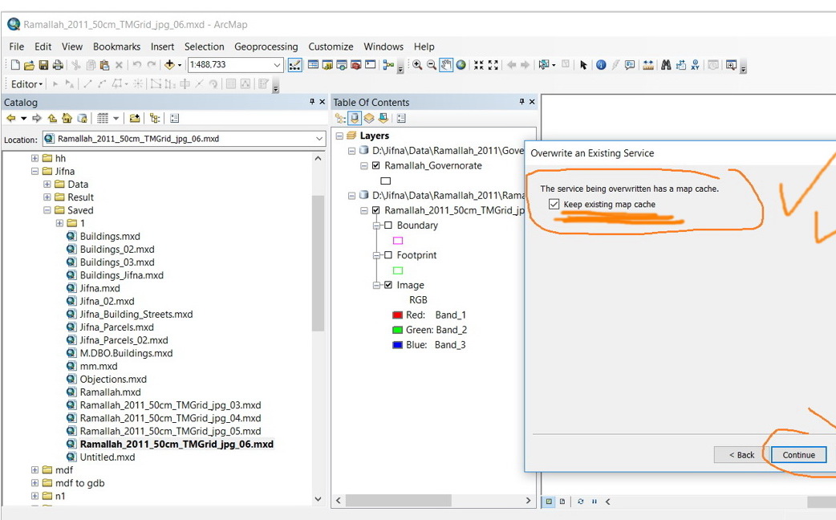Open the Geoprocessing menu
836x520 pixels.
pos(266,47)
